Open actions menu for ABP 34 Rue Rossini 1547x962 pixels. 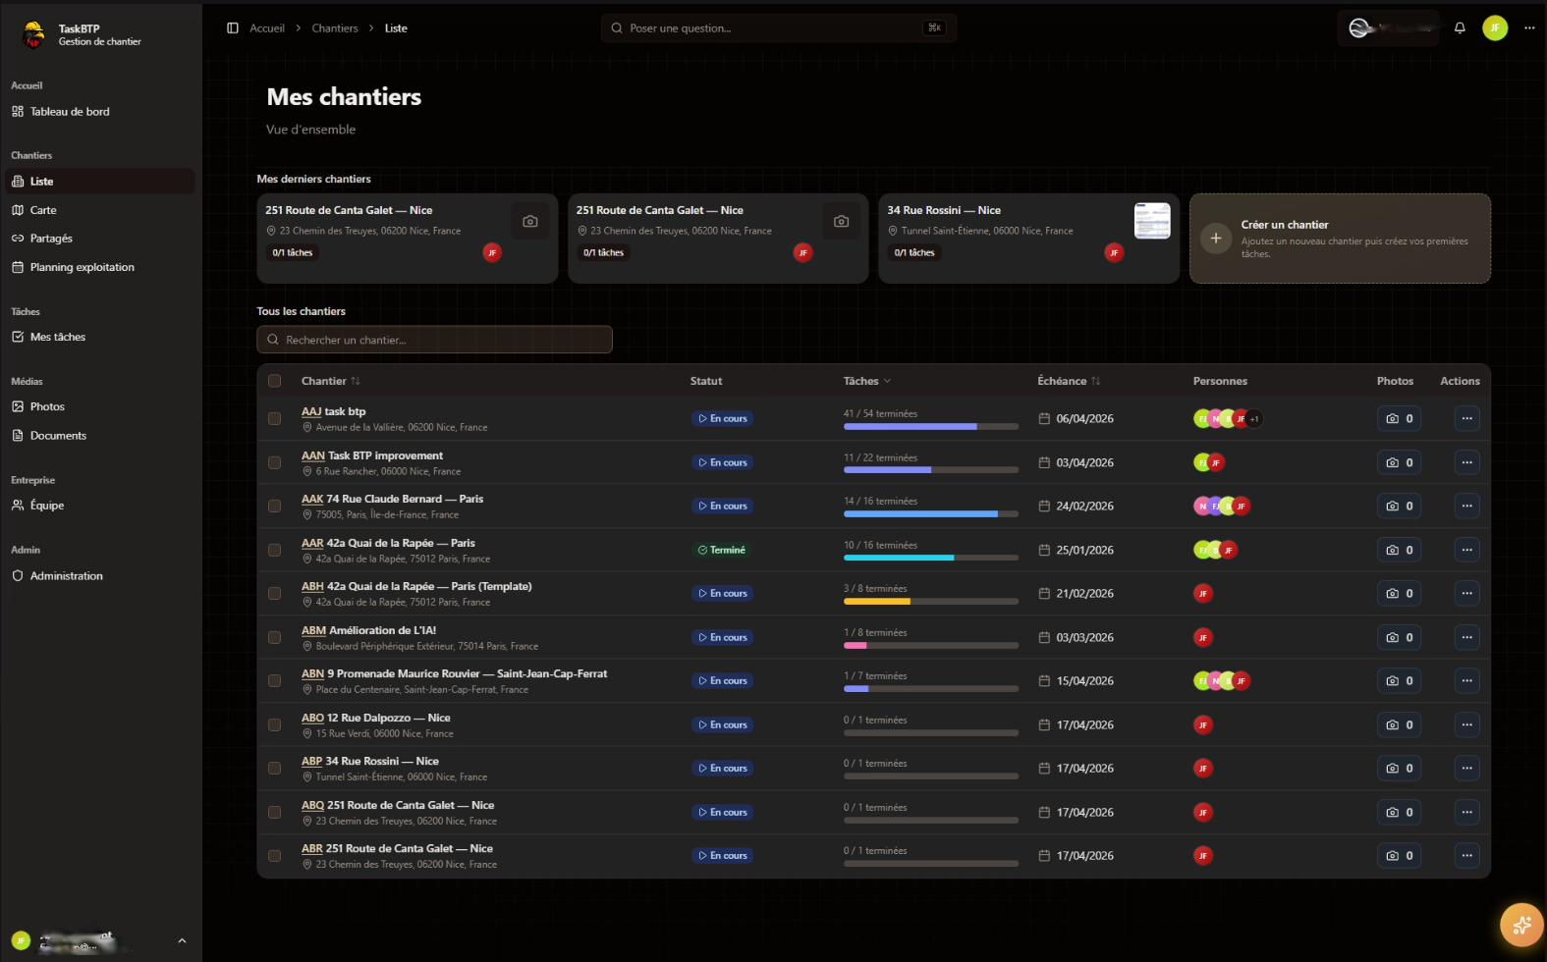1466,769
